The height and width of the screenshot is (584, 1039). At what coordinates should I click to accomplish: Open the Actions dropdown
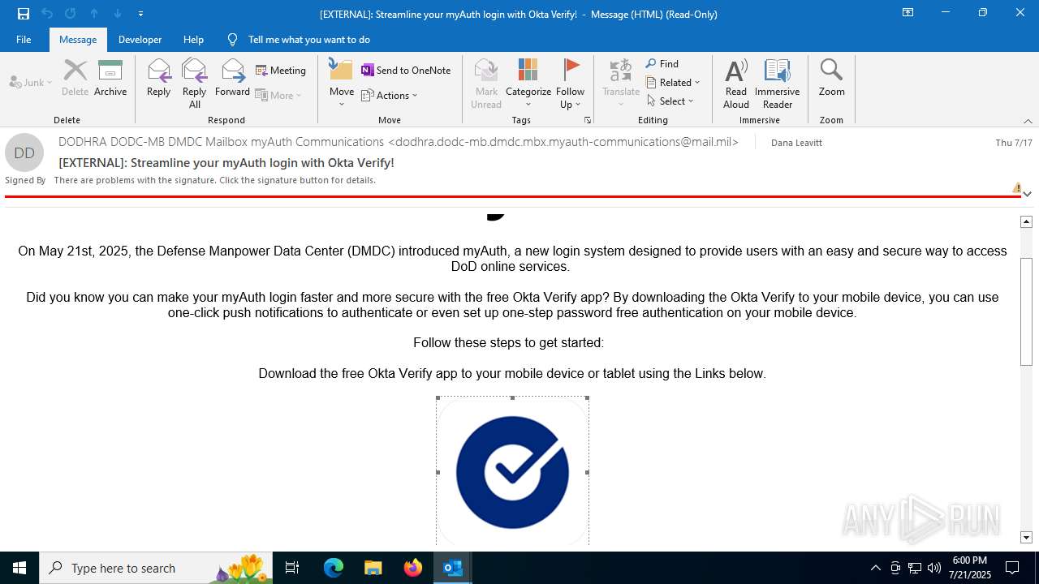pyautogui.click(x=390, y=96)
